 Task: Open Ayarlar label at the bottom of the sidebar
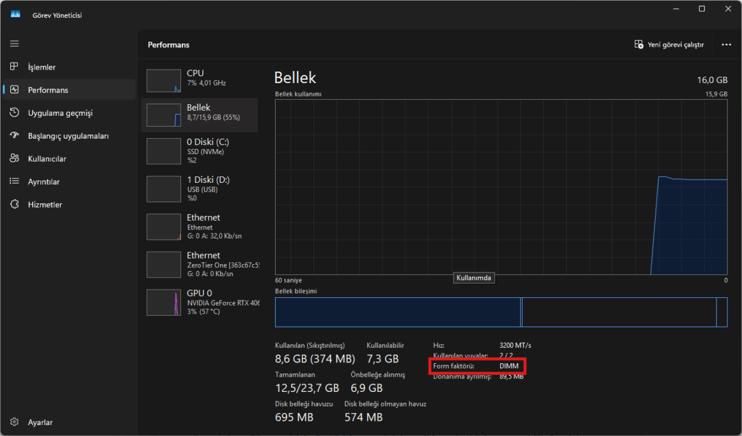tap(40, 423)
